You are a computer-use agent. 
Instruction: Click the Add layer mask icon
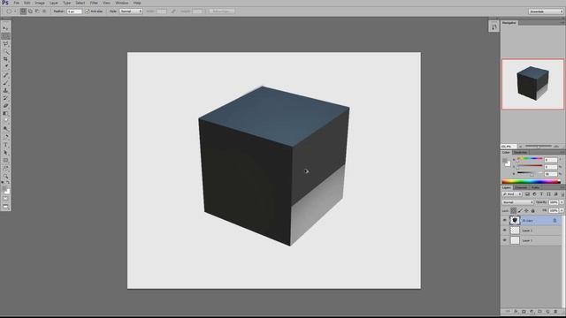524,312
